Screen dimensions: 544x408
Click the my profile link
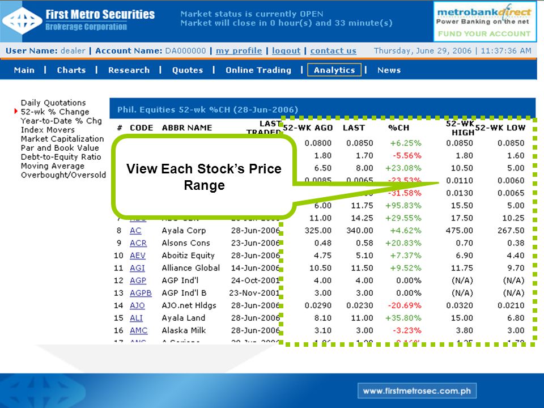239,50
